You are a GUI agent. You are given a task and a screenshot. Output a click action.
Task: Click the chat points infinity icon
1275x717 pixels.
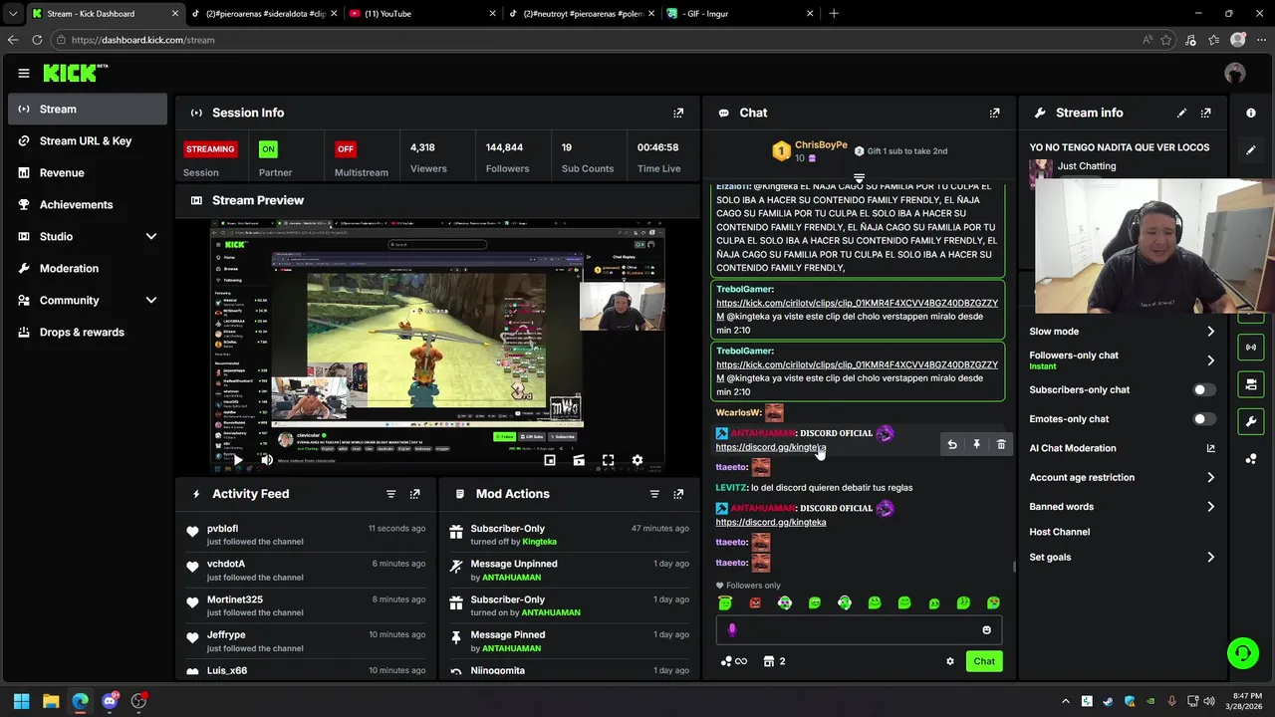tap(734, 661)
